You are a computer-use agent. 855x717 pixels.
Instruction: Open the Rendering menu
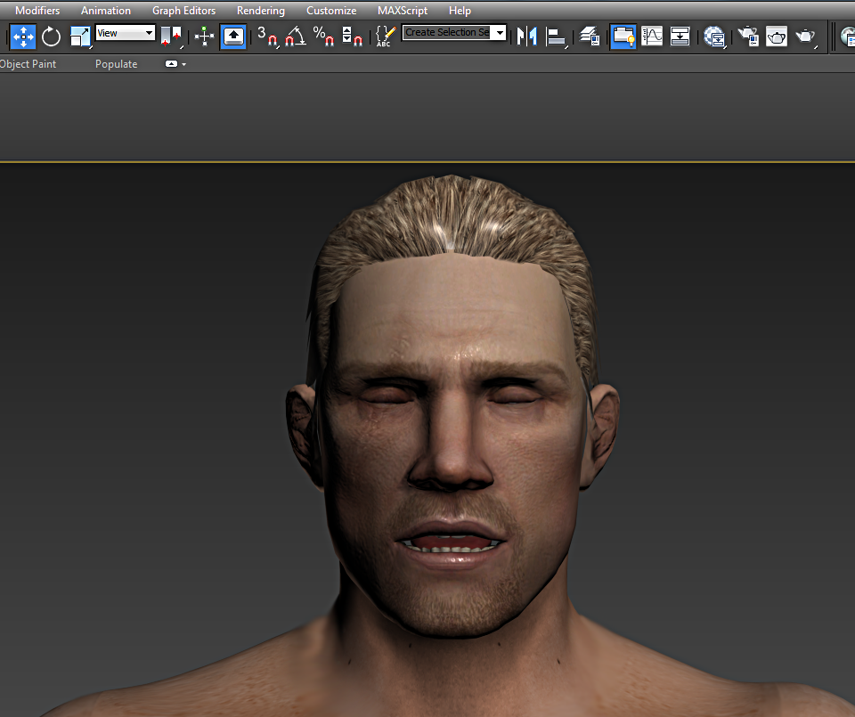(260, 11)
